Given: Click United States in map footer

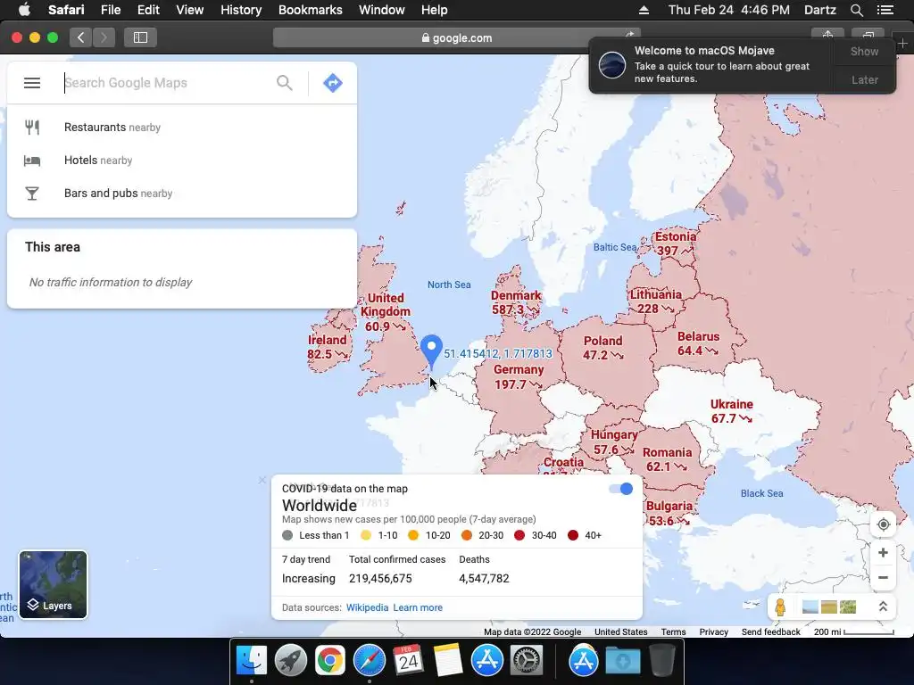Looking at the screenshot, I should coord(621,632).
